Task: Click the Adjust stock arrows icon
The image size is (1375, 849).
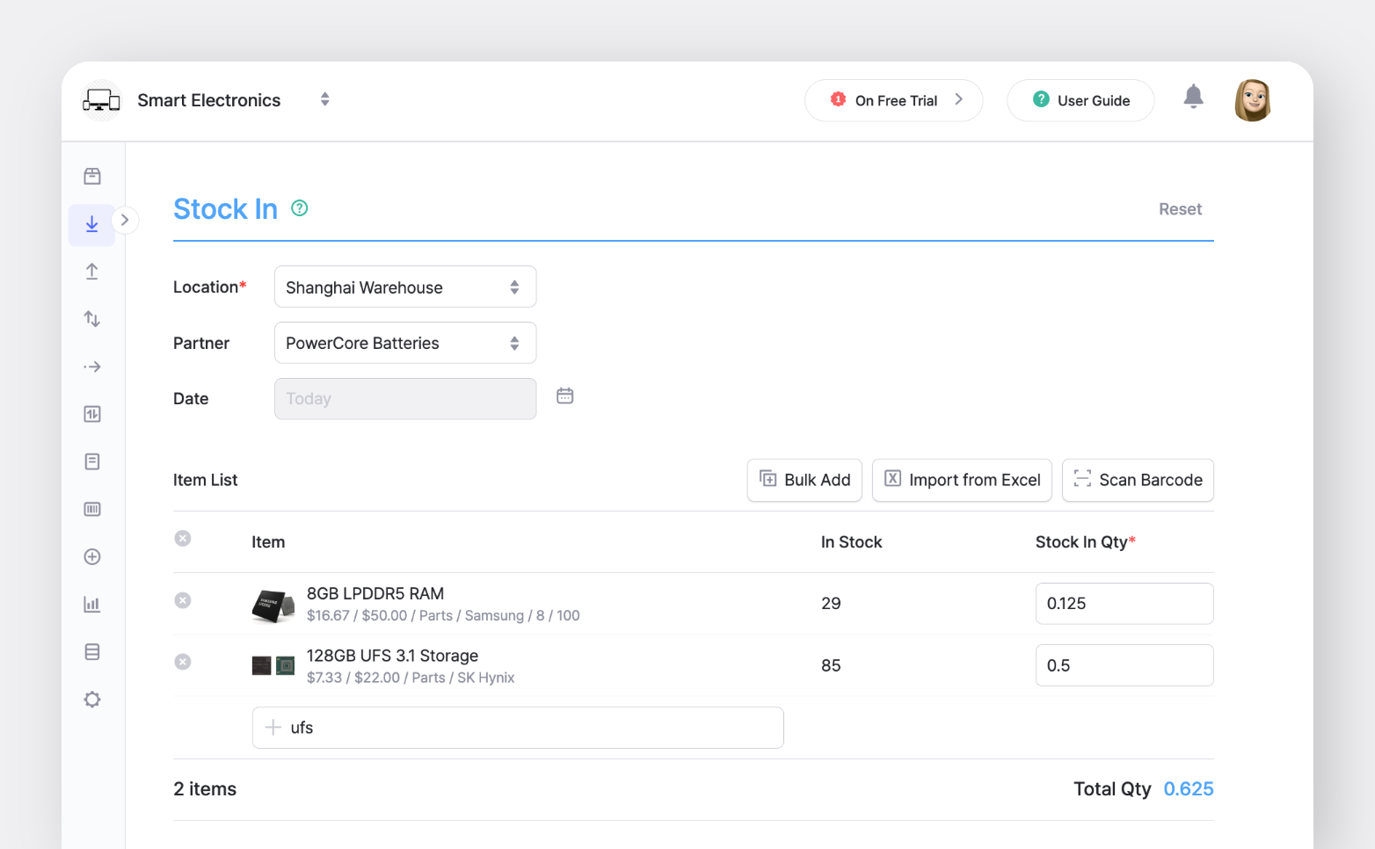Action: click(x=91, y=319)
